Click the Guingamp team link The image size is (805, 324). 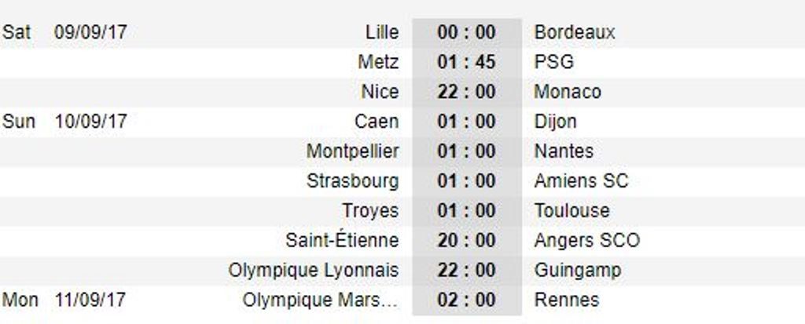(x=577, y=270)
